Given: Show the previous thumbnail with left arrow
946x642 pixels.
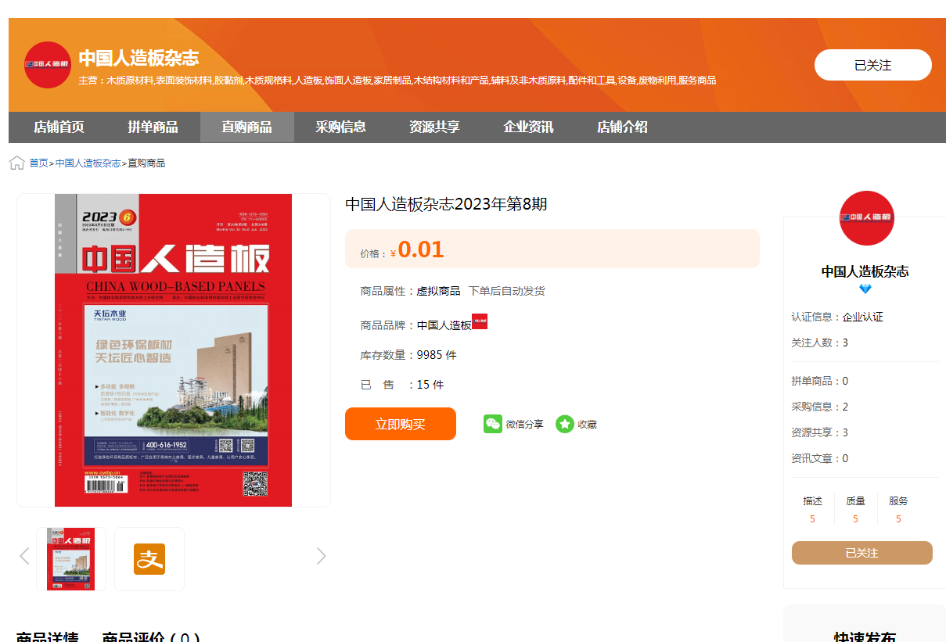Looking at the screenshot, I should point(24,556).
